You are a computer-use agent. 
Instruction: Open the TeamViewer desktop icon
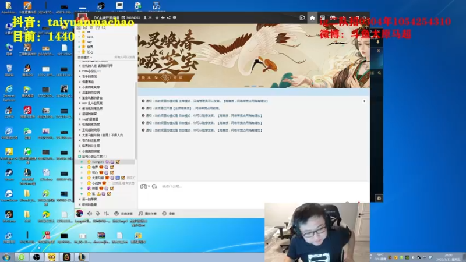tap(9, 196)
